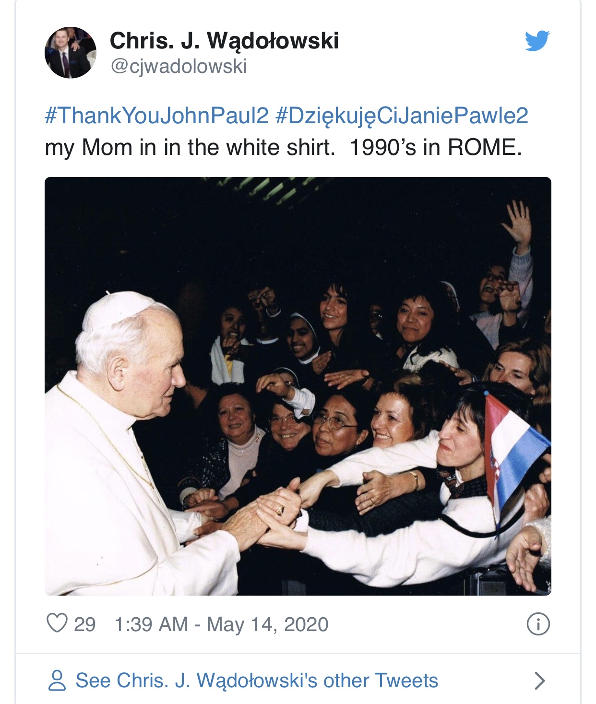Open the #ThankYouJohnPaul2 hashtag

[x=156, y=116]
